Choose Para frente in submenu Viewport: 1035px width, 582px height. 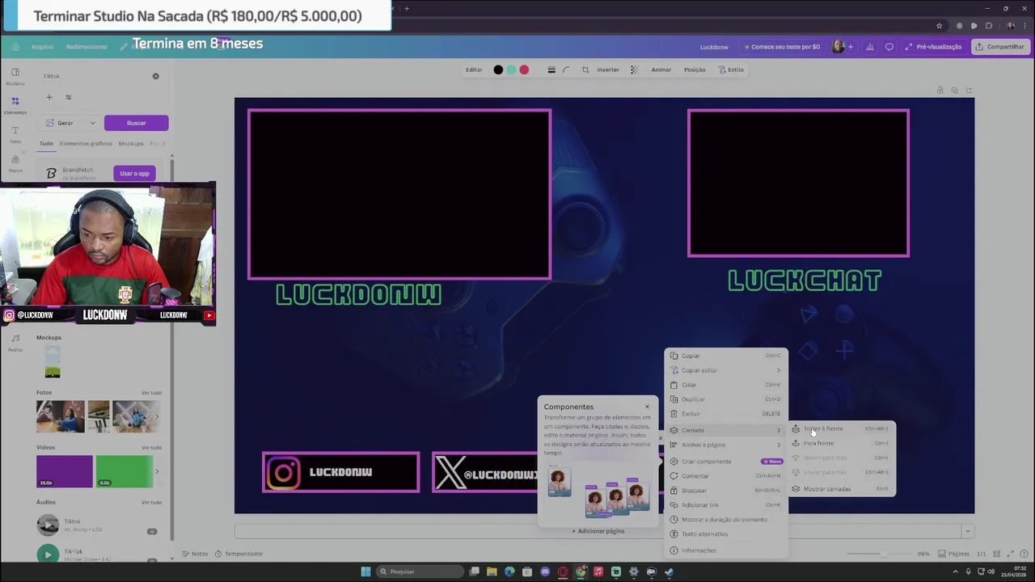point(842,443)
